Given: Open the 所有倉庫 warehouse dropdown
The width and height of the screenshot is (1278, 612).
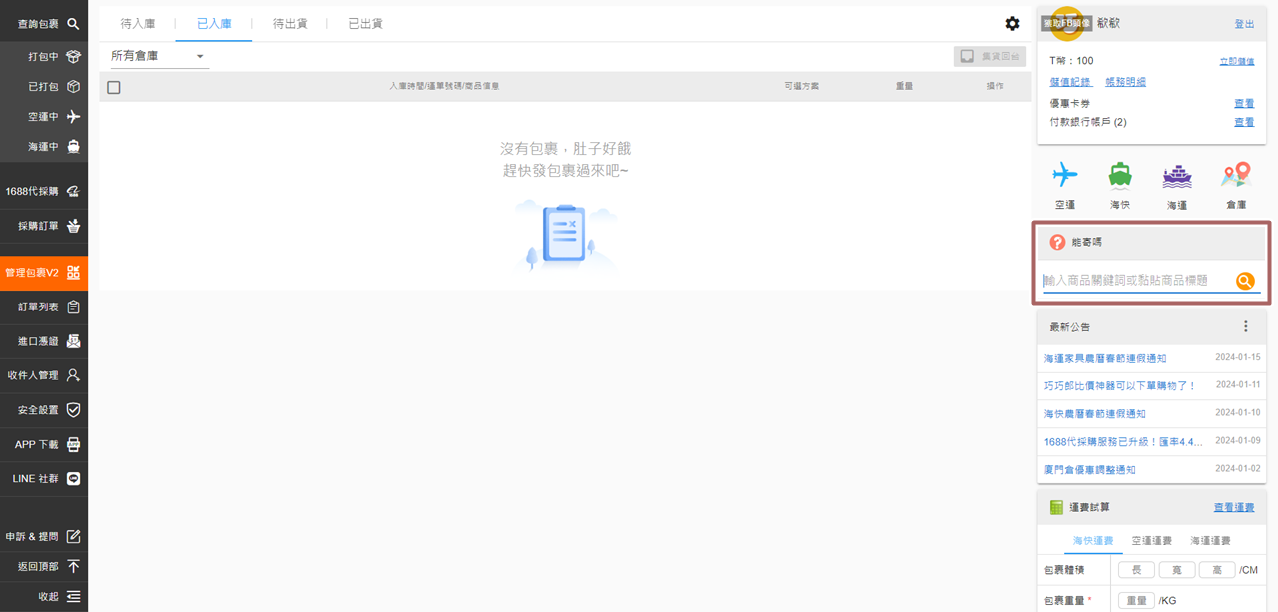Looking at the screenshot, I should point(158,56).
